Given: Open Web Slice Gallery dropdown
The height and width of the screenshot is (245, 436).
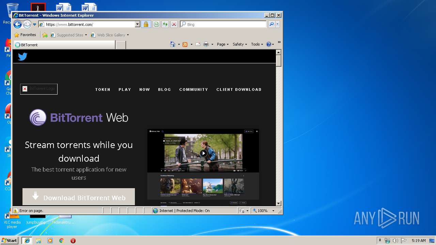Looking at the screenshot, I should tap(110, 35).
